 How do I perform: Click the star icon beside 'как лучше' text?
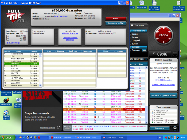click(146, 59)
